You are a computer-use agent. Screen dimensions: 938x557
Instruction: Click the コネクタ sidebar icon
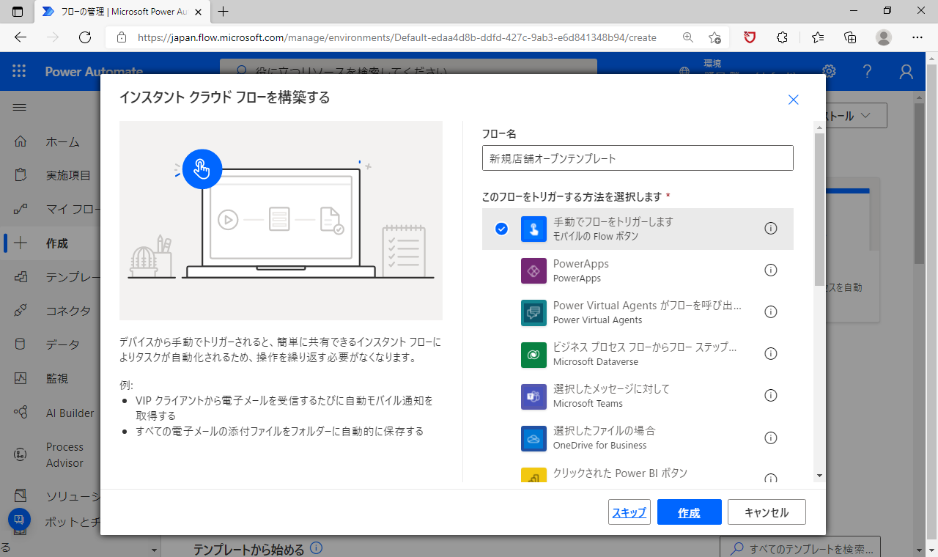pos(21,311)
